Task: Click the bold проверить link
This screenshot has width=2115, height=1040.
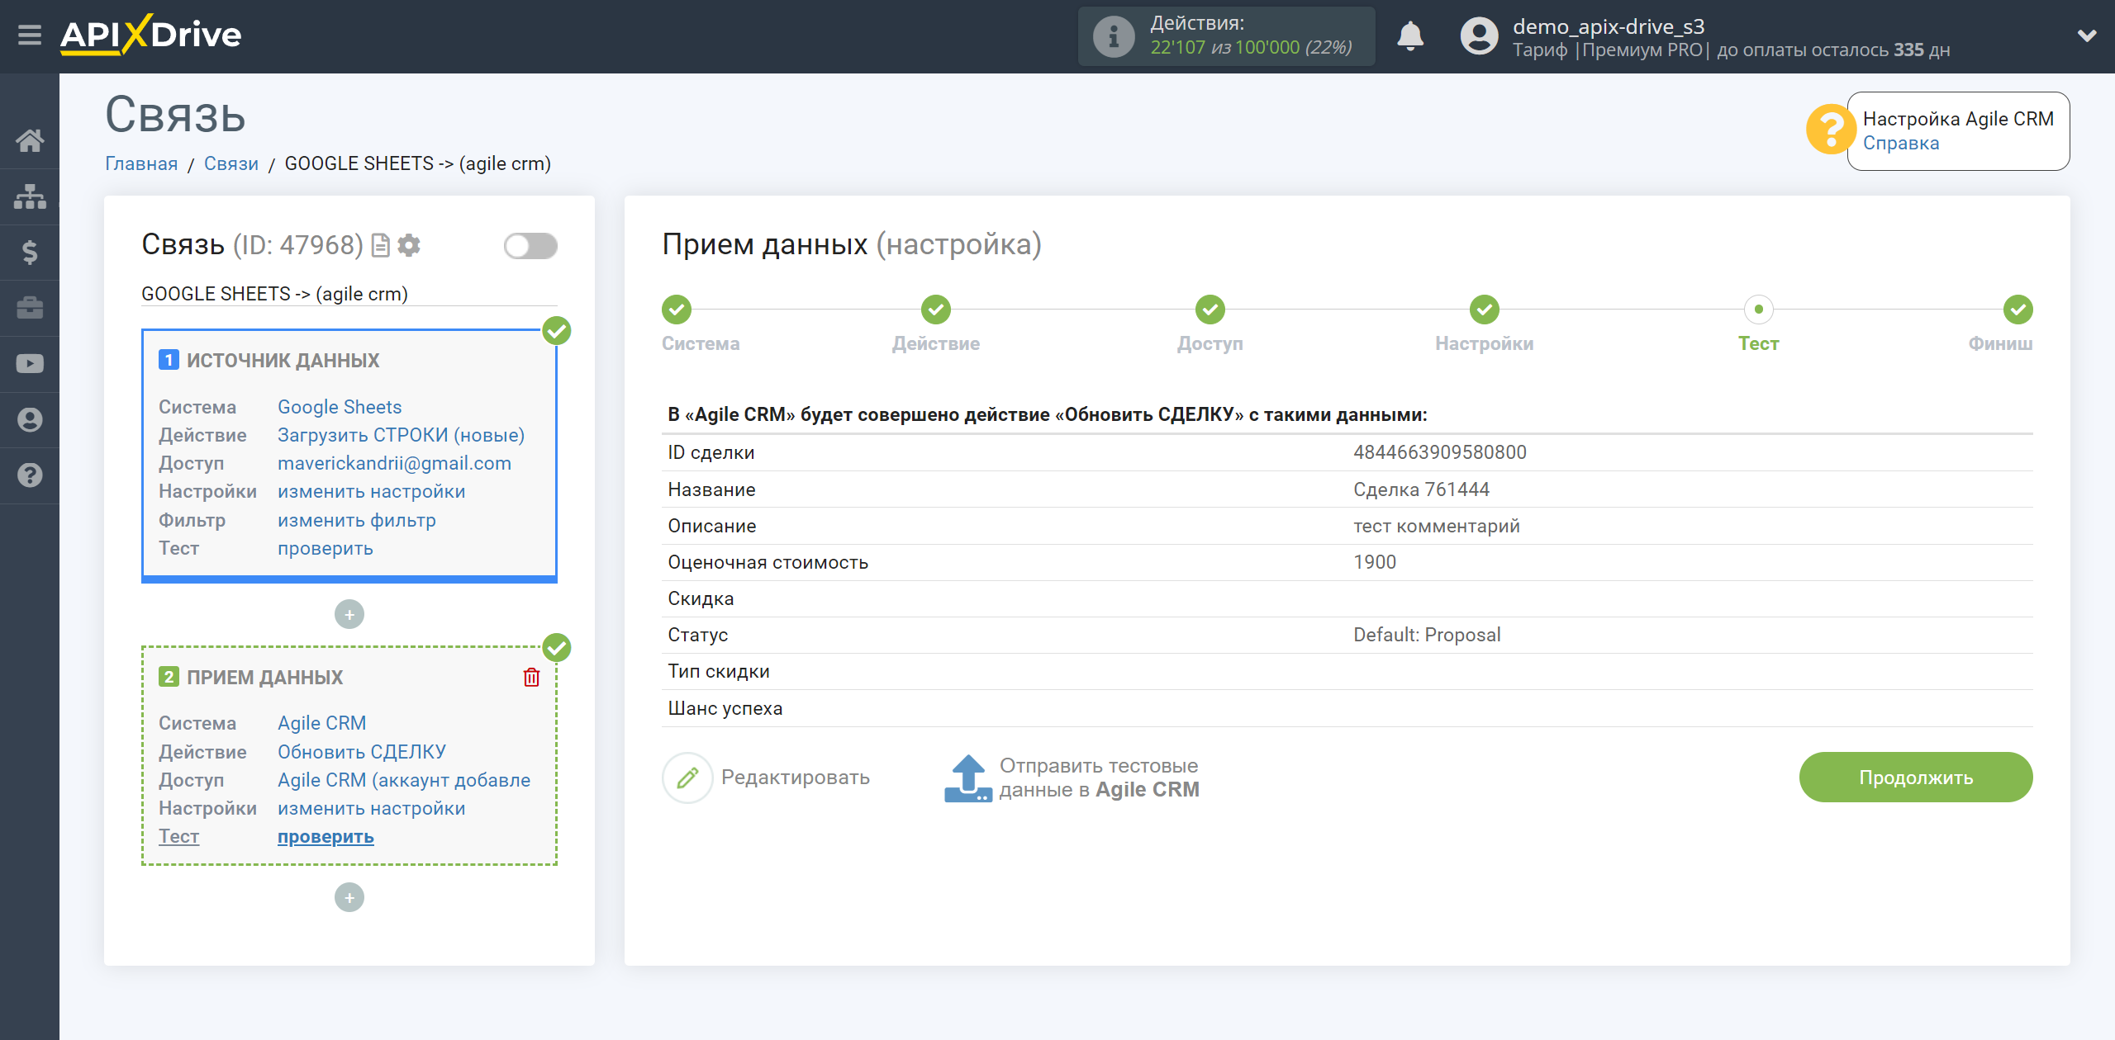Action: 325,836
